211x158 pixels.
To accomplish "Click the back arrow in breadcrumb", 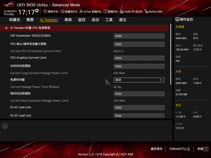I will pos(7,28).
